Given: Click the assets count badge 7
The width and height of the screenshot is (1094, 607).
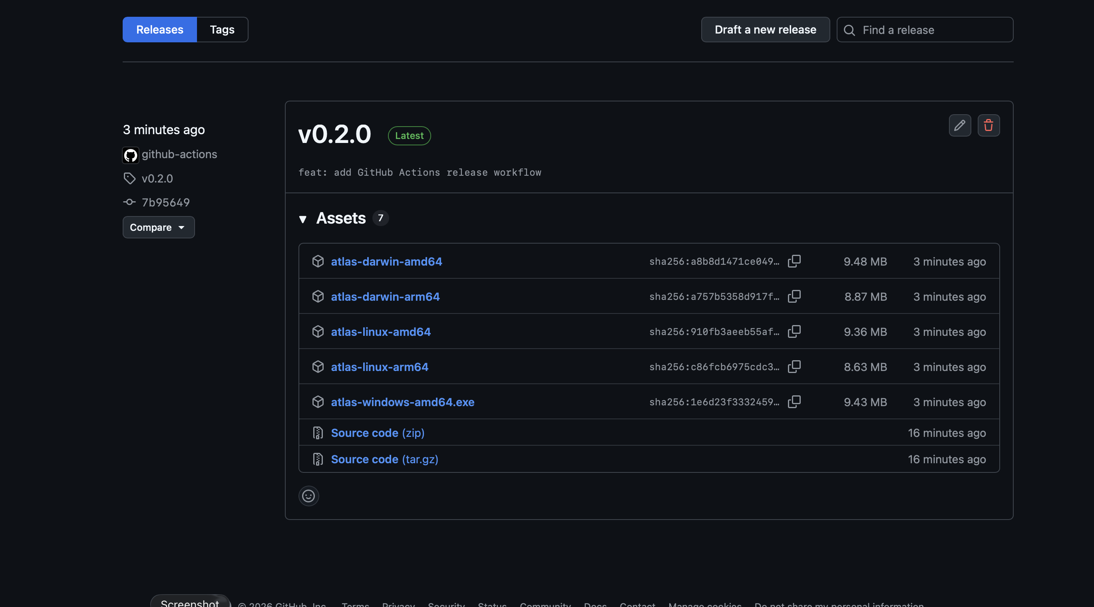Looking at the screenshot, I should (x=380, y=218).
